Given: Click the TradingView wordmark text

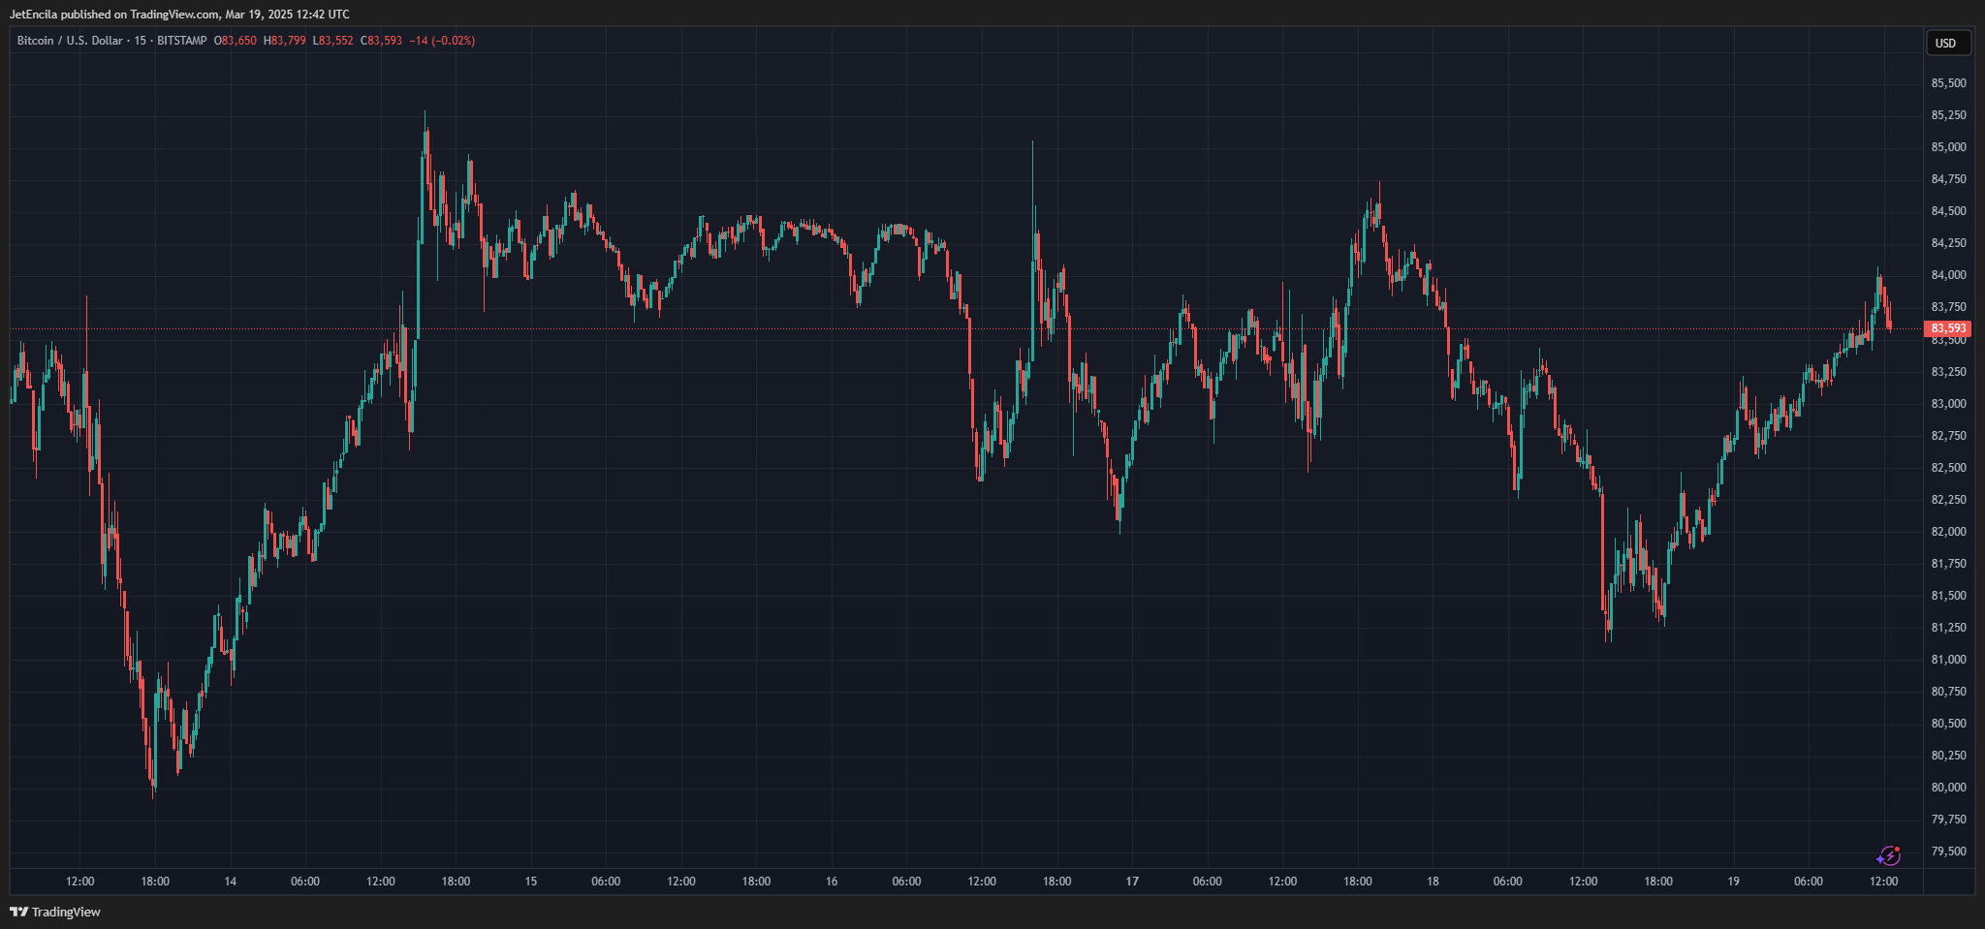Looking at the screenshot, I should coord(66,912).
